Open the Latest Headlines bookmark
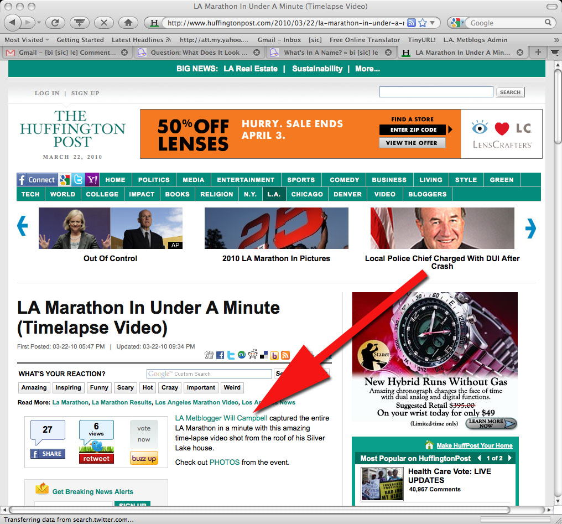 pos(141,40)
